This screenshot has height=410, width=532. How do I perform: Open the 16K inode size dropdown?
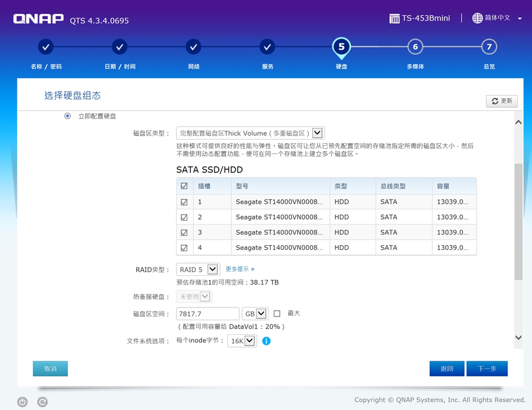249,341
